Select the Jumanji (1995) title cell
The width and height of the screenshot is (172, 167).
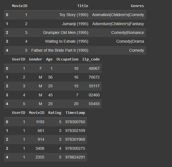pyautogui.click(x=75, y=24)
